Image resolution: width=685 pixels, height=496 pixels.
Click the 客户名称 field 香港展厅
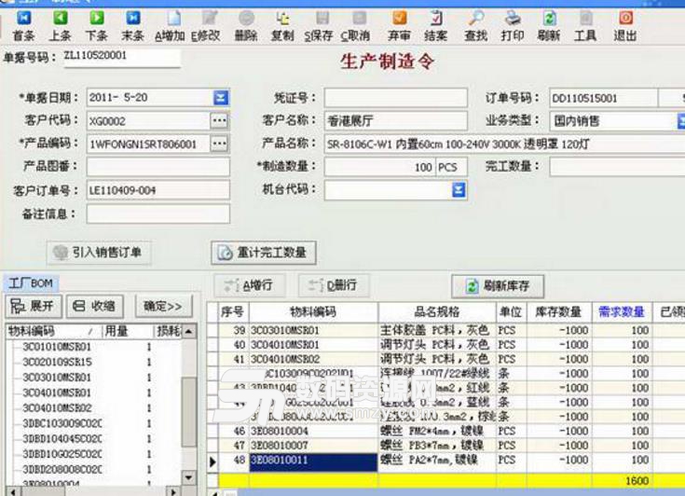click(x=396, y=121)
